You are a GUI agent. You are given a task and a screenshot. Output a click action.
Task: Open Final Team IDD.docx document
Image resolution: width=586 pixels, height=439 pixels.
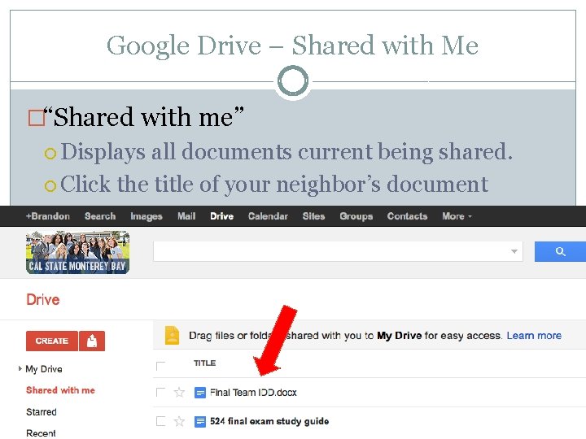(x=253, y=393)
